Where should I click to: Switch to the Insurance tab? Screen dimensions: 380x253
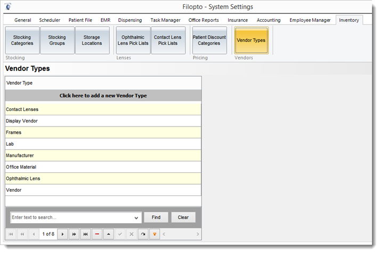(238, 20)
